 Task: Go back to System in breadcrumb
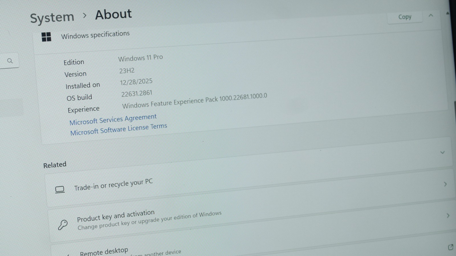pos(52,18)
